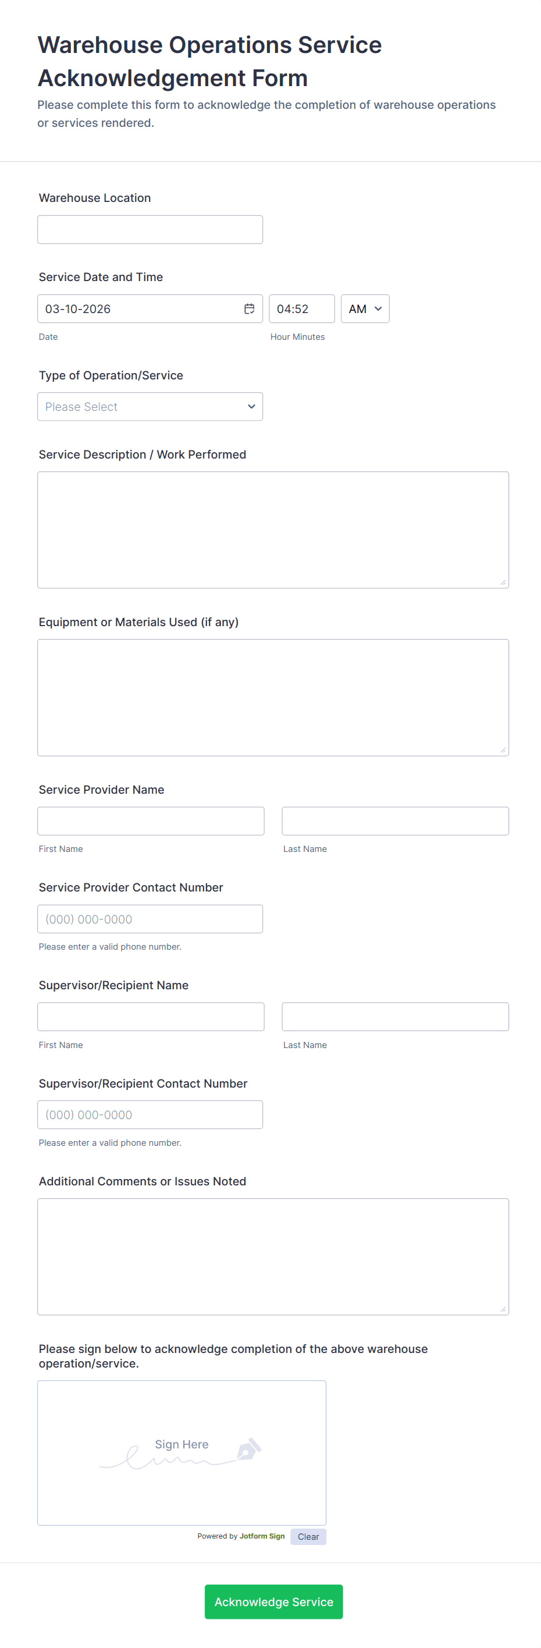Click Supervisor/Recipient First Name field
Screen dimensions: 541x1648
(151, 1017)
